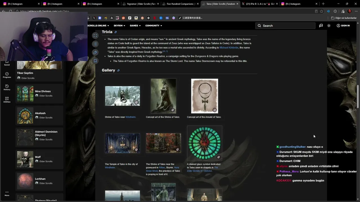The width and height of the screenshot is (360, 202).
Task: Open the Wulf related article card
Action: click(39, 159)
